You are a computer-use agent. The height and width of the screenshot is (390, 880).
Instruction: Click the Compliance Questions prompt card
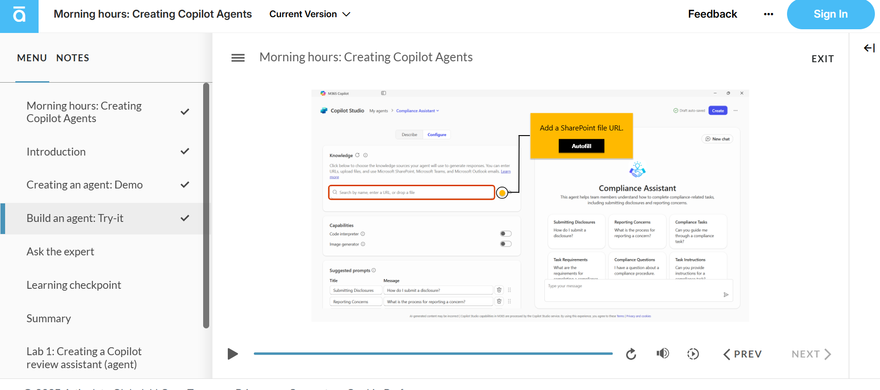(637, 266)
